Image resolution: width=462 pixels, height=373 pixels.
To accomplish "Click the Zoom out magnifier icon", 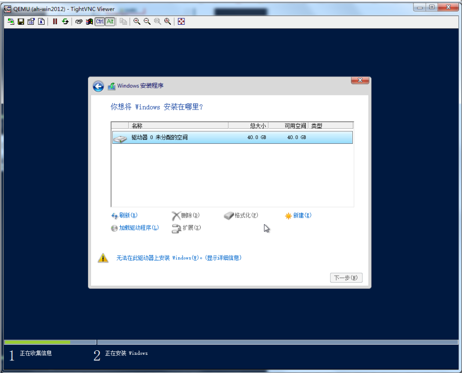I will (x=147, y=22).
